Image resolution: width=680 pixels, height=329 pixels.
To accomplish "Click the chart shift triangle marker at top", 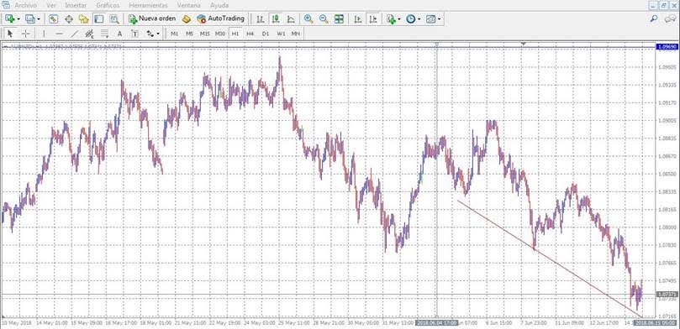I will 524,44.
